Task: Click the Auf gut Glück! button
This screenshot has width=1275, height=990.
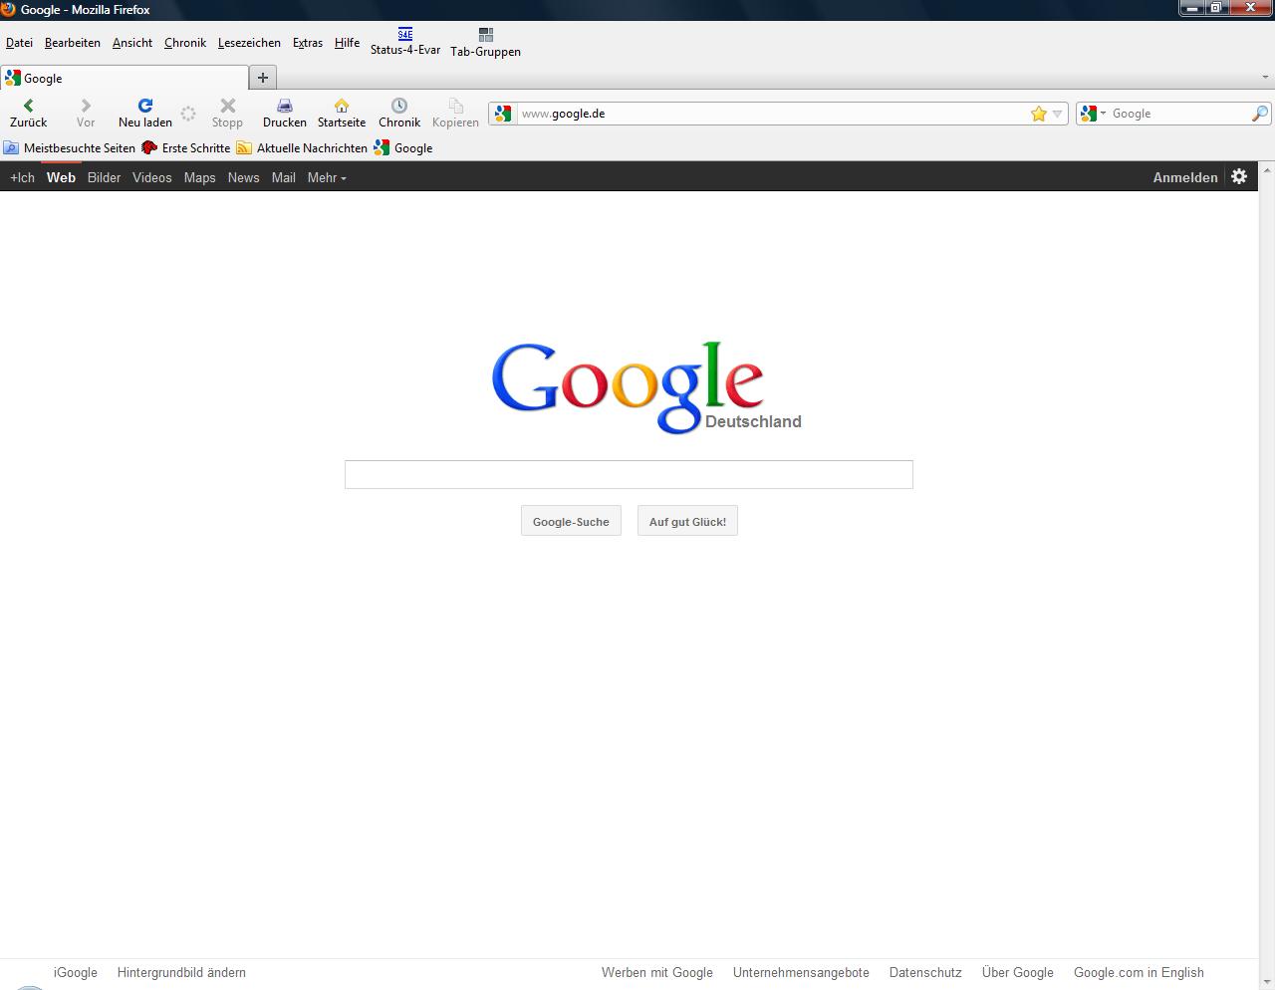Action: point(687,521)
